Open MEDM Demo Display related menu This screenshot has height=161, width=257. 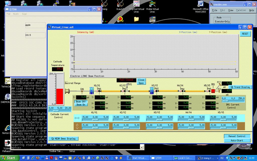coord(63,139)
